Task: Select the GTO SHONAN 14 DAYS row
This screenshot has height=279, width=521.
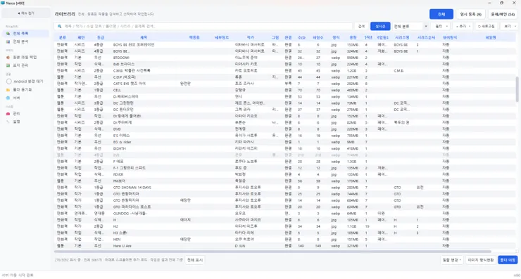Action: 285,188
